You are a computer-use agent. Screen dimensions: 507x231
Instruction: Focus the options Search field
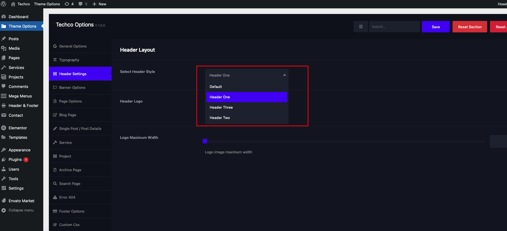(x=394, y=27)
